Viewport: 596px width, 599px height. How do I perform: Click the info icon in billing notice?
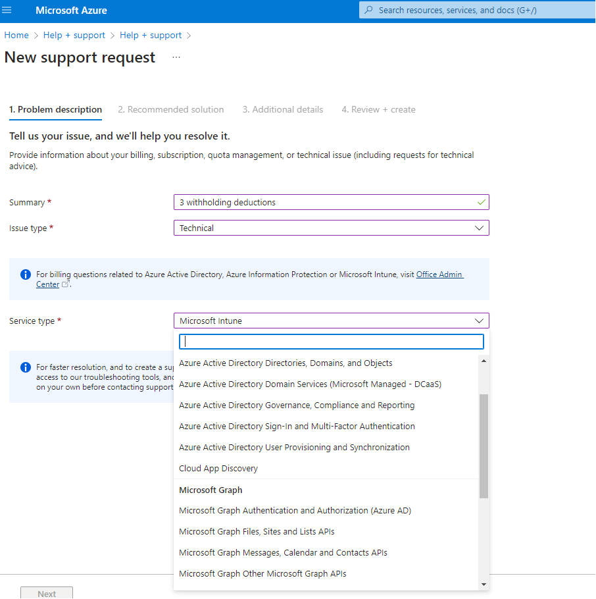coord(26,274)
